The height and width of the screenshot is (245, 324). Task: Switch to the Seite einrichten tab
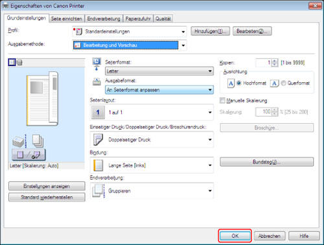tap(67, 19)
